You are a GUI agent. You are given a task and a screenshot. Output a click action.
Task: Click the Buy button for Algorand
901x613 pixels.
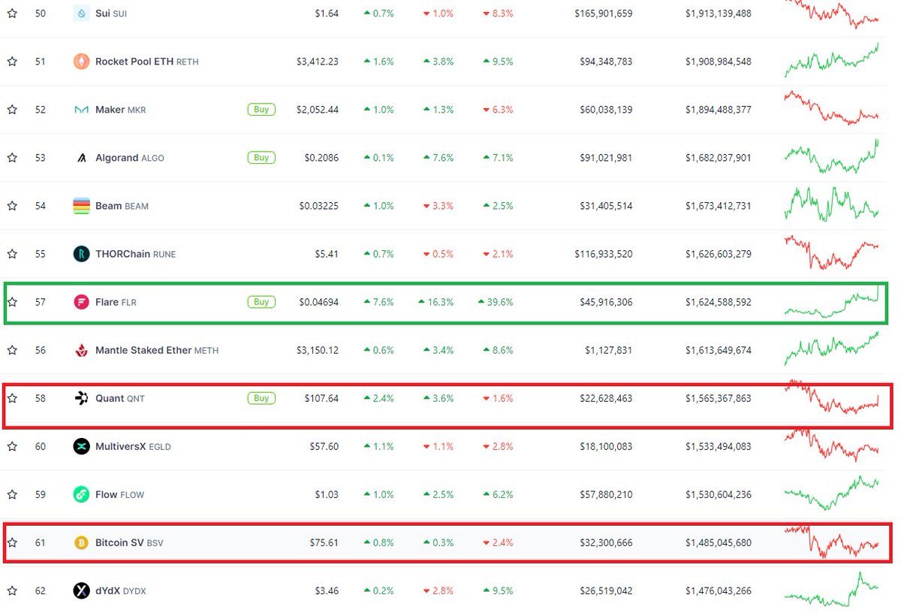[x=261, y=158]
